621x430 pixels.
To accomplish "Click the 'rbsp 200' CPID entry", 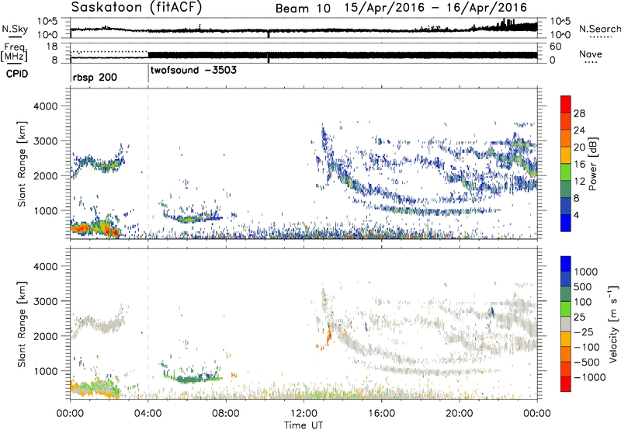I will pos(95,77).
